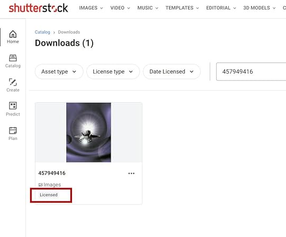Open the 3D MODELS navigation menu
This screenshot has width=286, height=237.
coord(259,8)
